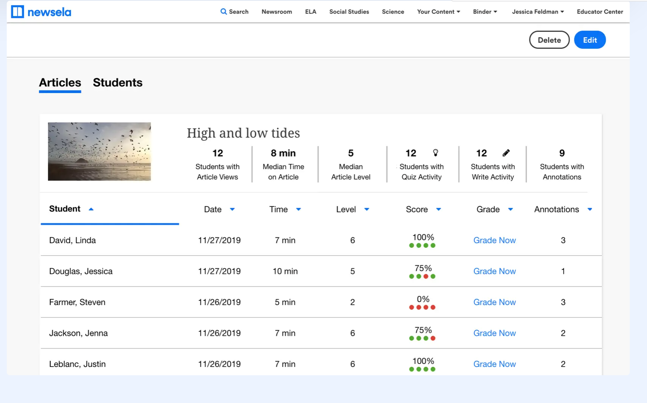The height and width of the screenshot is (403, 647).
Task: Click the score dots on Jackson, Jenna's row
Action: [423, 338]
